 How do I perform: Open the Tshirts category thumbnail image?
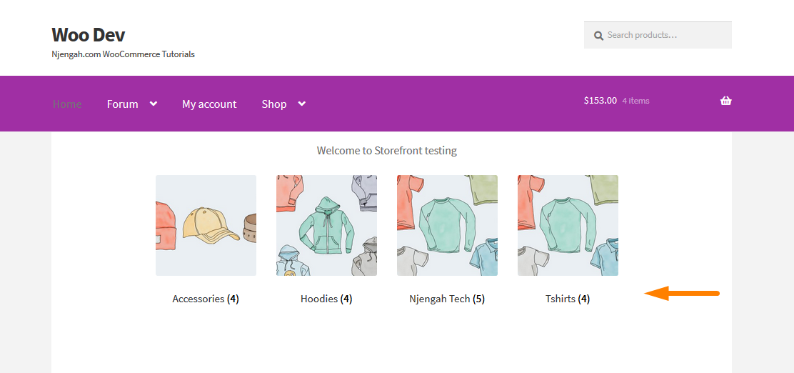click(568, 225)
